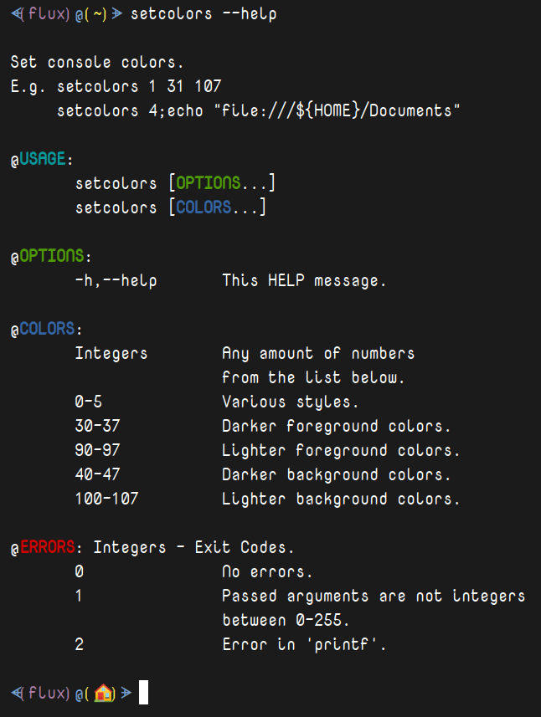Viewport: 541px width, 717px height.
Task: Click the 30-37 color range entry
Action: pos(97,426)
